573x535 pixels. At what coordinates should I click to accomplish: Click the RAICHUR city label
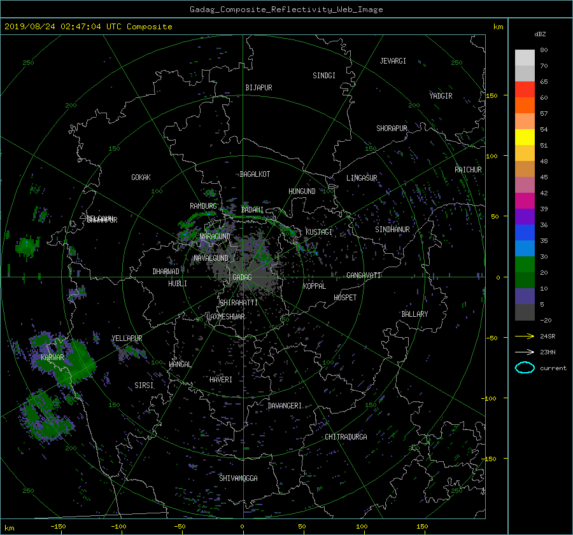(x=468, y=170)
